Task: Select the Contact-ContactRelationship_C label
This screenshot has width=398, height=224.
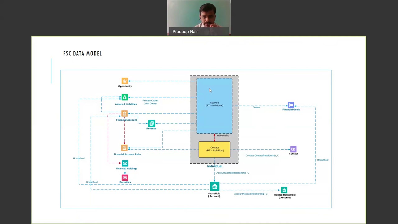Action: [262, 156]
